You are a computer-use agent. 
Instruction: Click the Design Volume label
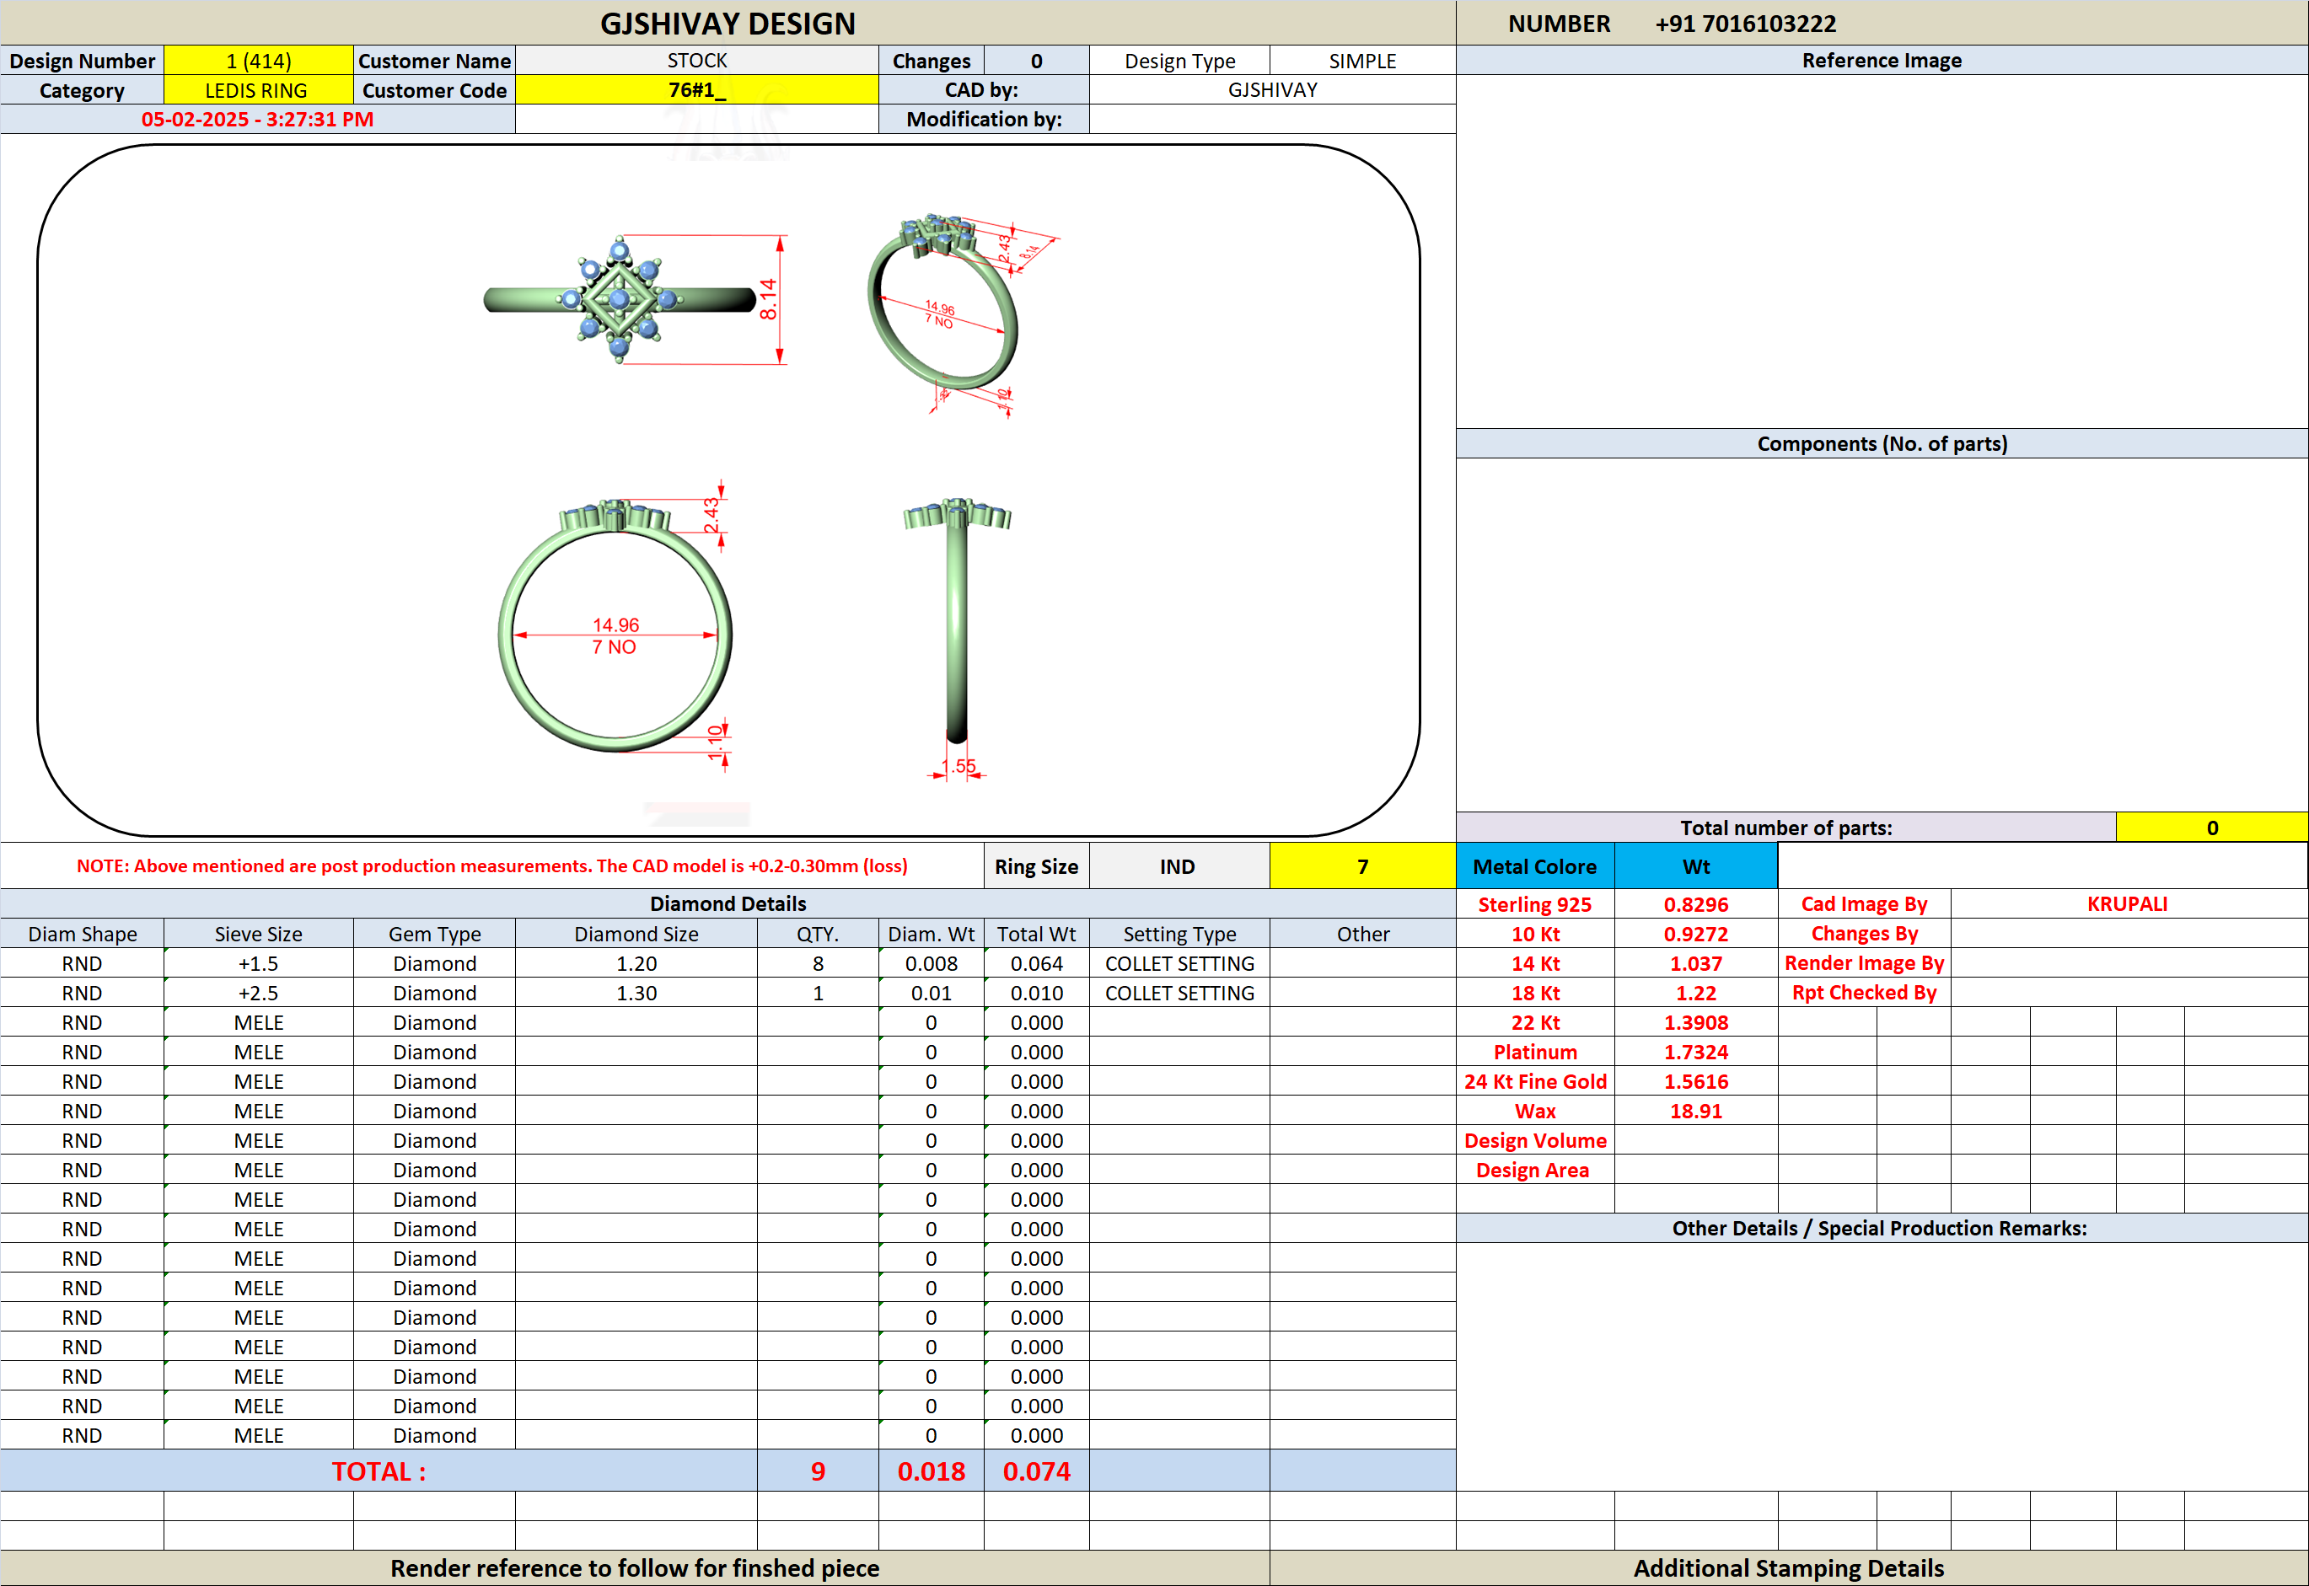(1534, 1141)
